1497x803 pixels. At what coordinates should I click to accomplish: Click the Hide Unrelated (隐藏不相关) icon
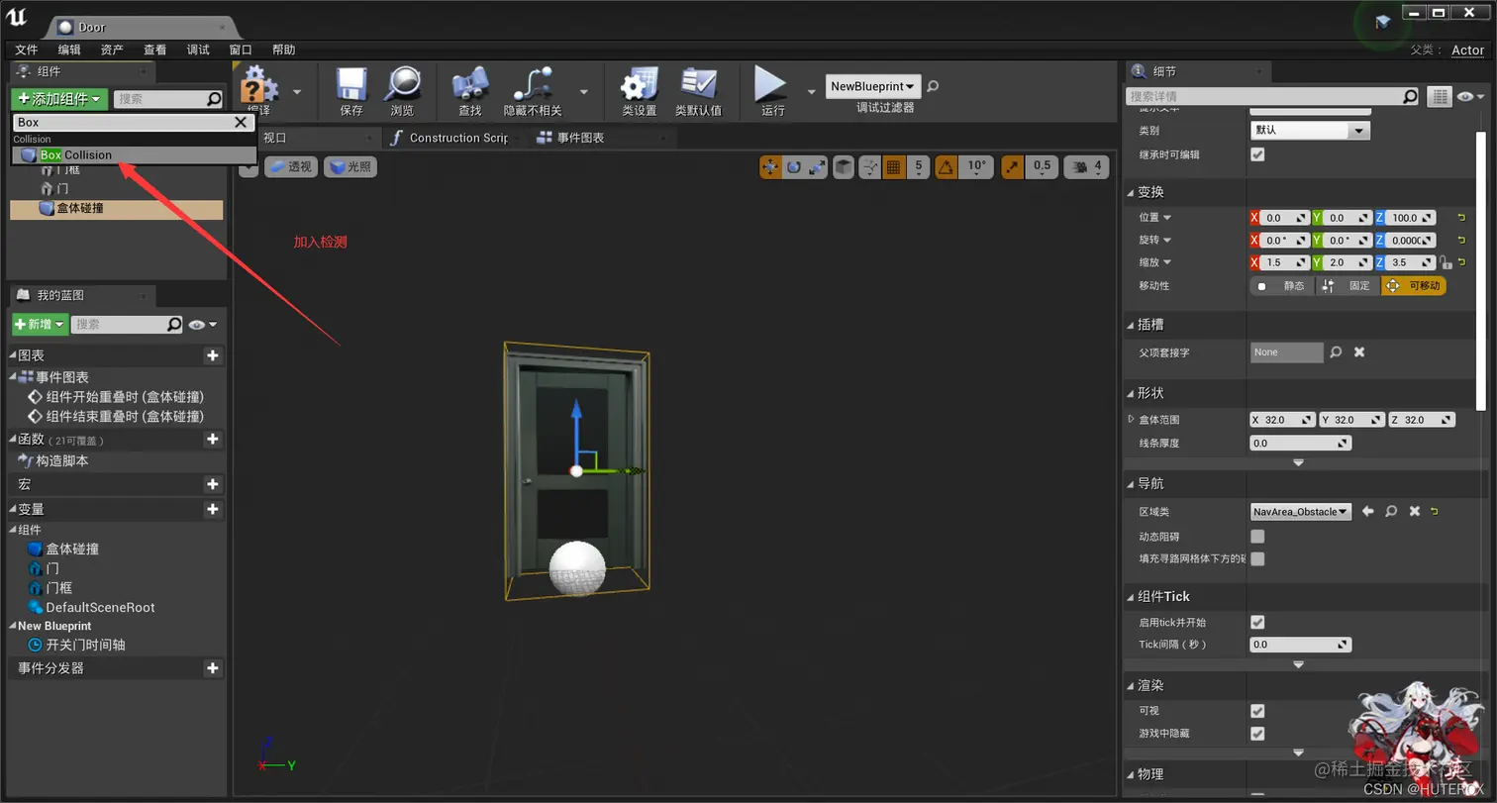coord(533,85)
